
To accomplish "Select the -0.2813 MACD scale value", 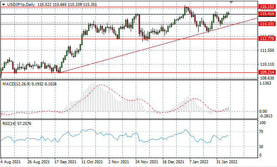I will [266, 116].
